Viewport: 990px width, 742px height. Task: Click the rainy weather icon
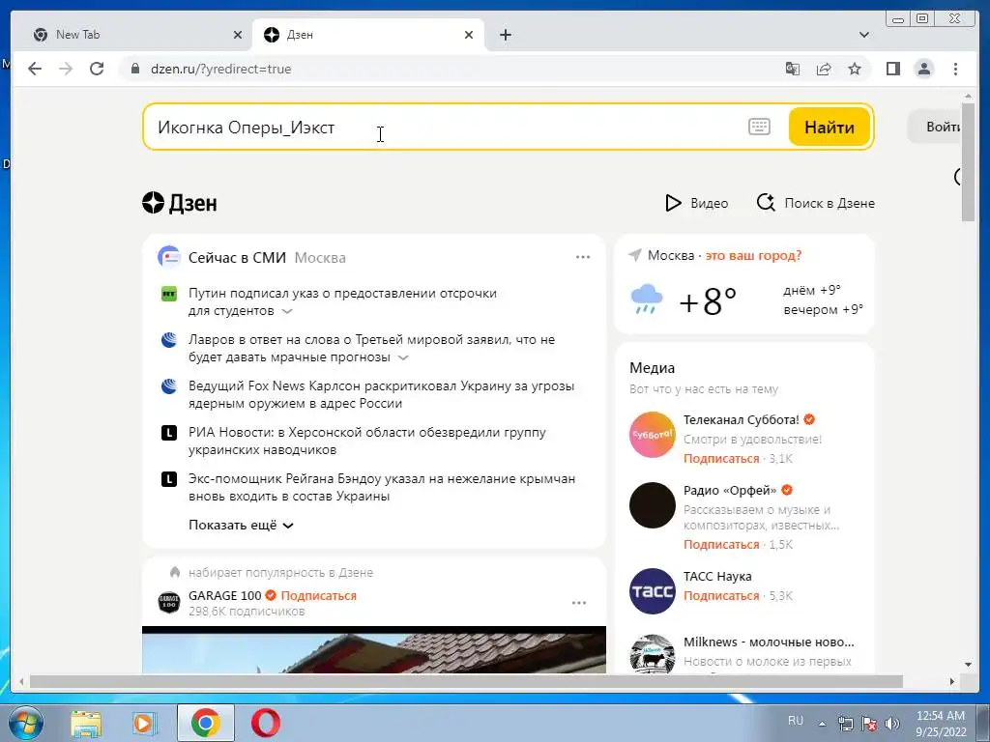(647, 300)
